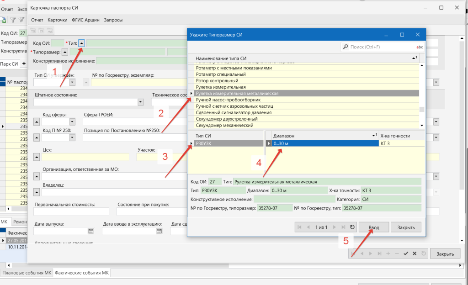Select the row Секундомер механический
Viewport: 468px width, 285px height.
pyautogui.click(x=307, y=125)
